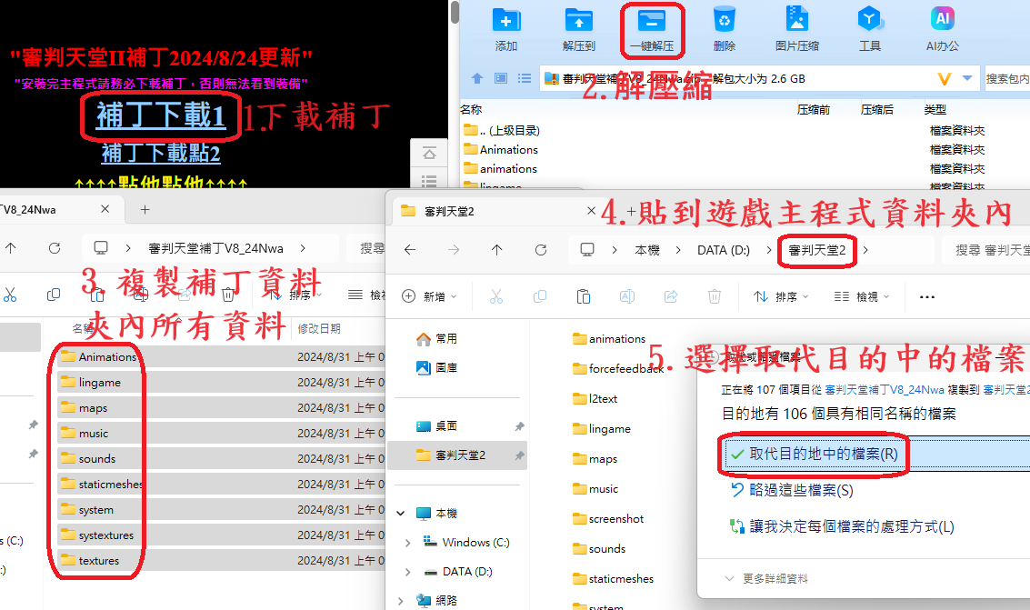Viewport: 1030px width, 610px height.
Task: Expand the DATA (D:) tree node
Action: pos(408,572)
